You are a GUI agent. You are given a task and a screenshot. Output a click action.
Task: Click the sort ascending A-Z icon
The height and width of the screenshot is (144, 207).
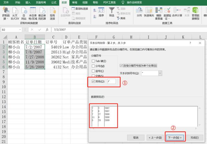pyautogui.click(x=95, y=10)
